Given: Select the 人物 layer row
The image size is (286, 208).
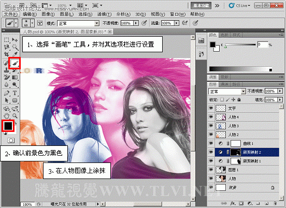Looking at the screenshot, I should [x=244, y=179].
